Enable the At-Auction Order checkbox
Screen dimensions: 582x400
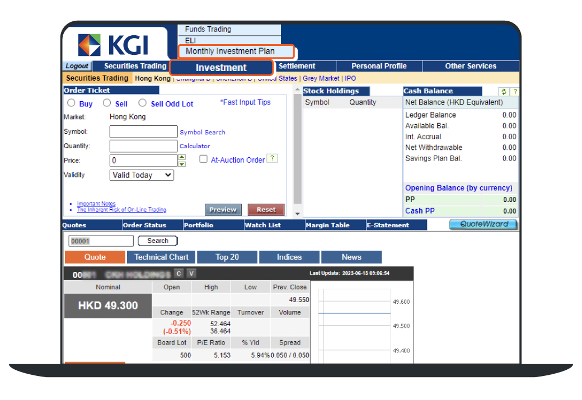point(204,159)
